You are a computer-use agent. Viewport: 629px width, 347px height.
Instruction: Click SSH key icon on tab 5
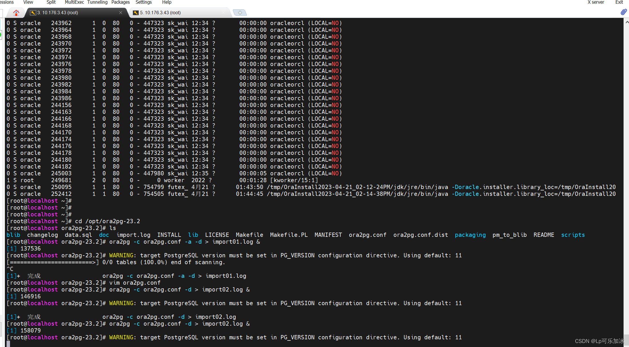click(136, 13)
